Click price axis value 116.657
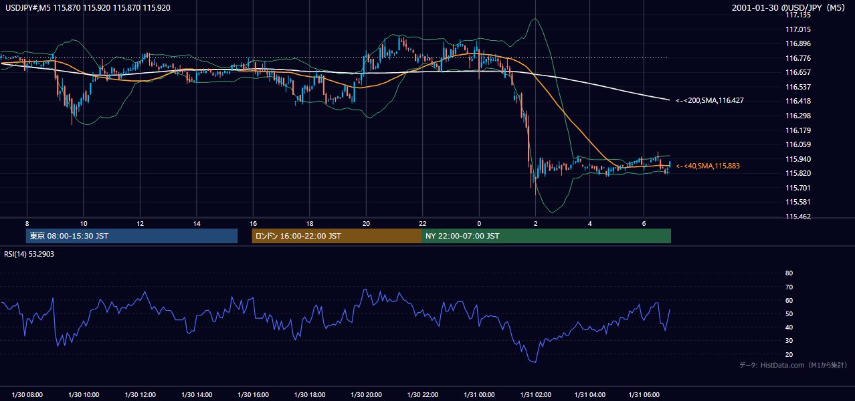The height and width of the screenshot is (401, 855). click(797, 72)
